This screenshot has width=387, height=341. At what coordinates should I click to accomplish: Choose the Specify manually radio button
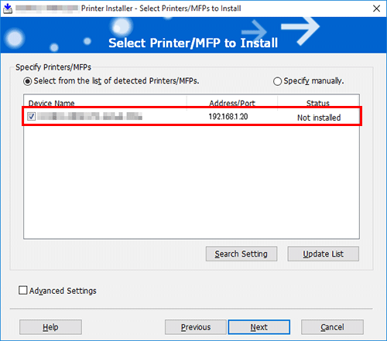coord(277,81)
